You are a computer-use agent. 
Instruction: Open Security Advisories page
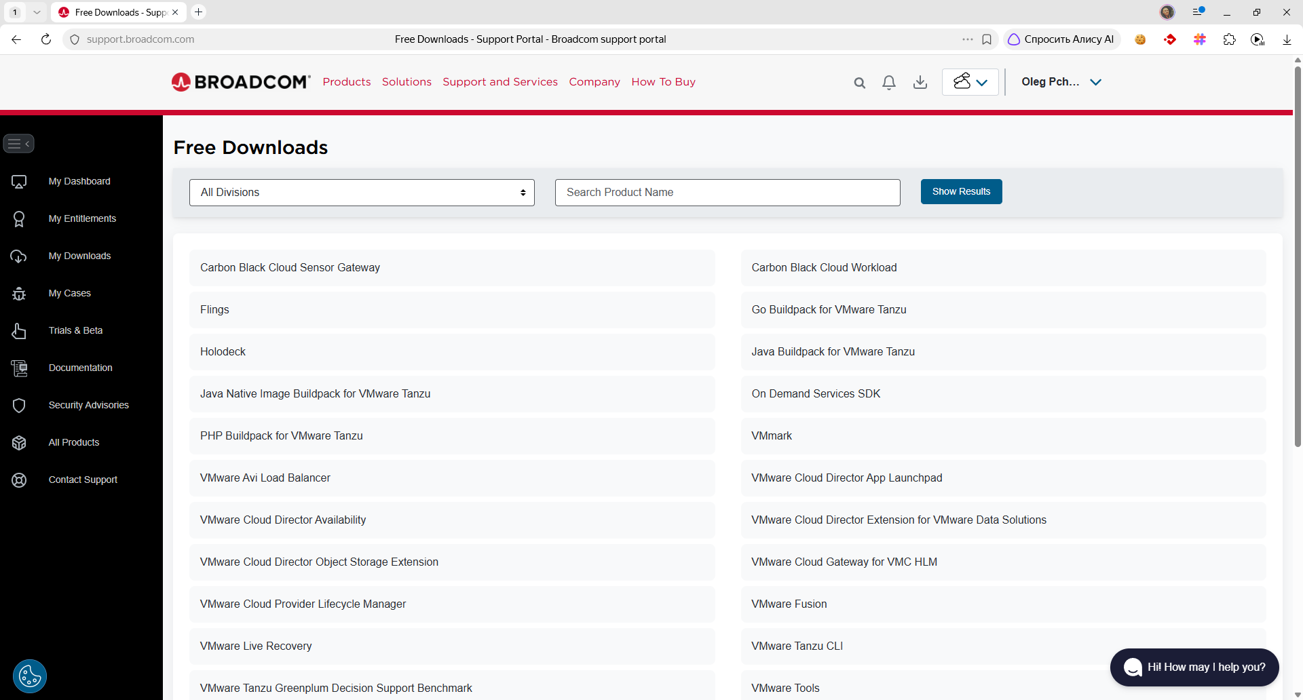[x=88, y=405]
